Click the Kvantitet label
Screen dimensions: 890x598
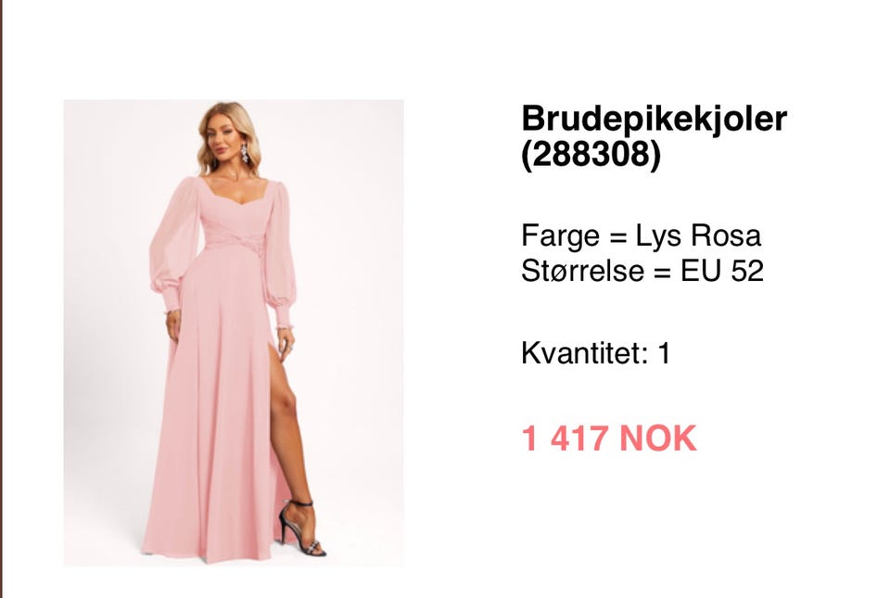[585, 353]
